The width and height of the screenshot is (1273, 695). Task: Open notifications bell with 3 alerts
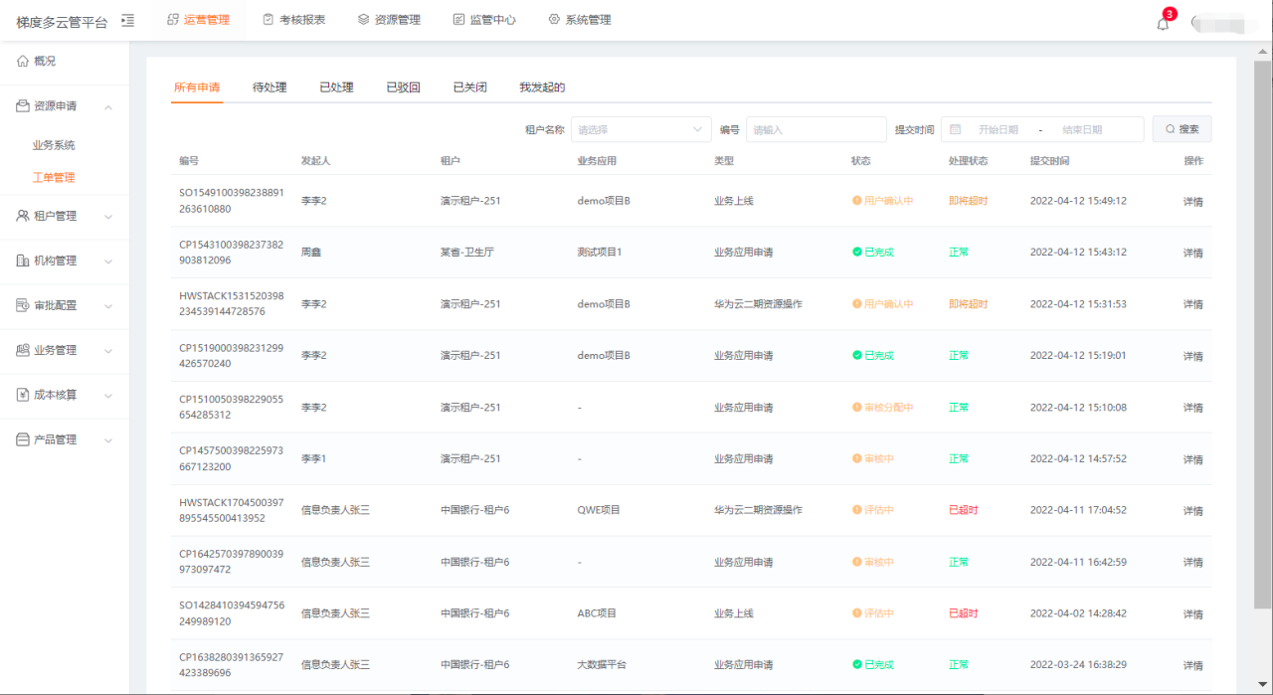(x=1163, y=23)
